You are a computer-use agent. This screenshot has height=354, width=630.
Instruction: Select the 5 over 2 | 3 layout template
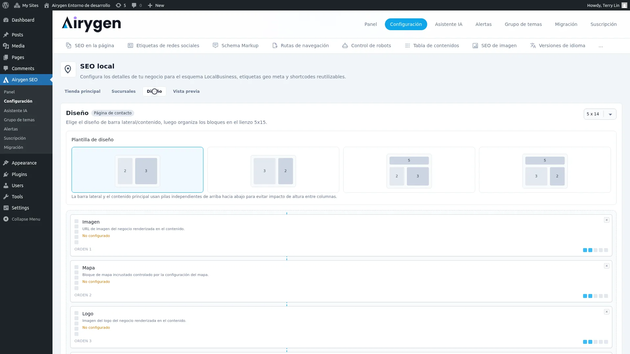409,170
